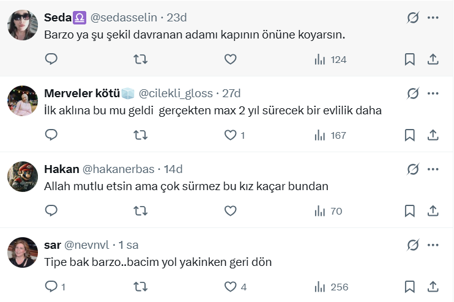This screenshot has width=454, height=302.
Task: Retweet Merveler kötü's post
Action: [x=140, y=135]
